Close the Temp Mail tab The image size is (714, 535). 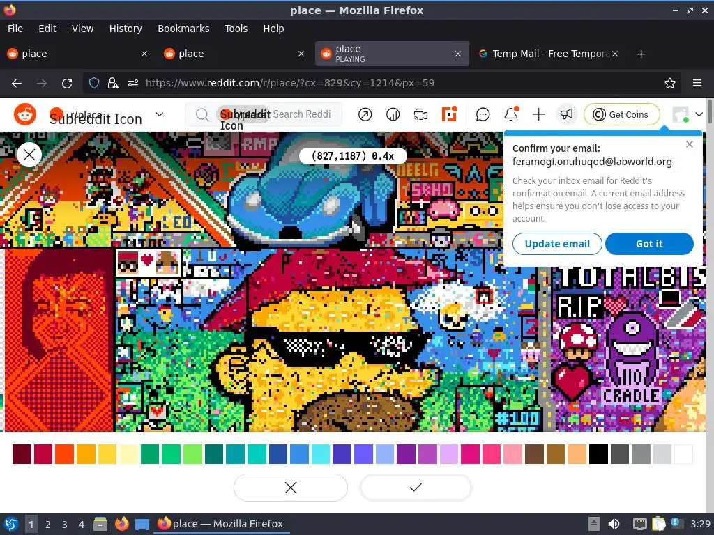click(x=615, y=54)
